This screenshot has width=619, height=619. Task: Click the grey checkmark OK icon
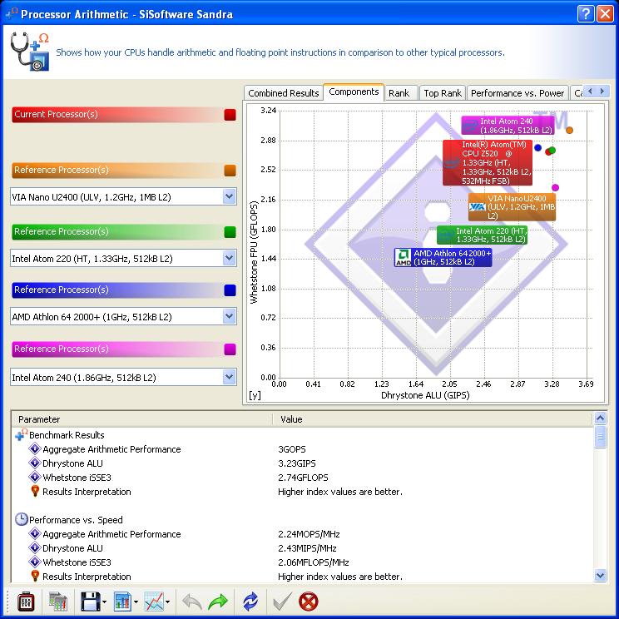click(283, 602)
